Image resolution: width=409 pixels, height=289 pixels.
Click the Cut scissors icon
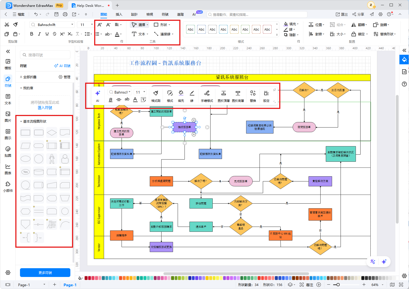pyautogui.click(x=7, y=25)
